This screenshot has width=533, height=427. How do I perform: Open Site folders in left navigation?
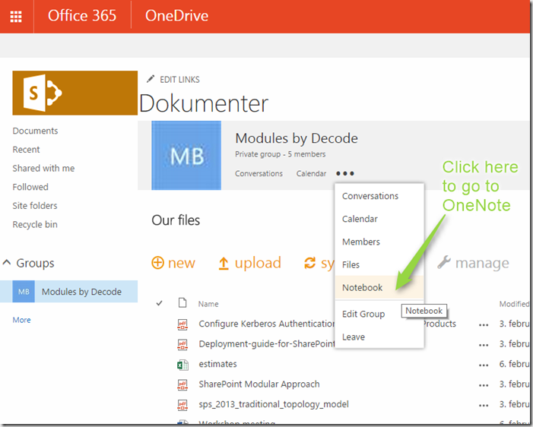click(x=35, y=205)
